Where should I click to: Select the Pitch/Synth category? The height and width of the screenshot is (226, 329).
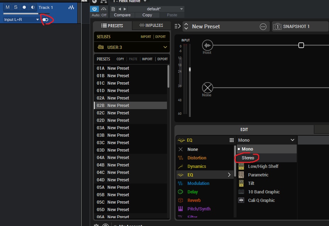(x=205, y=209)
